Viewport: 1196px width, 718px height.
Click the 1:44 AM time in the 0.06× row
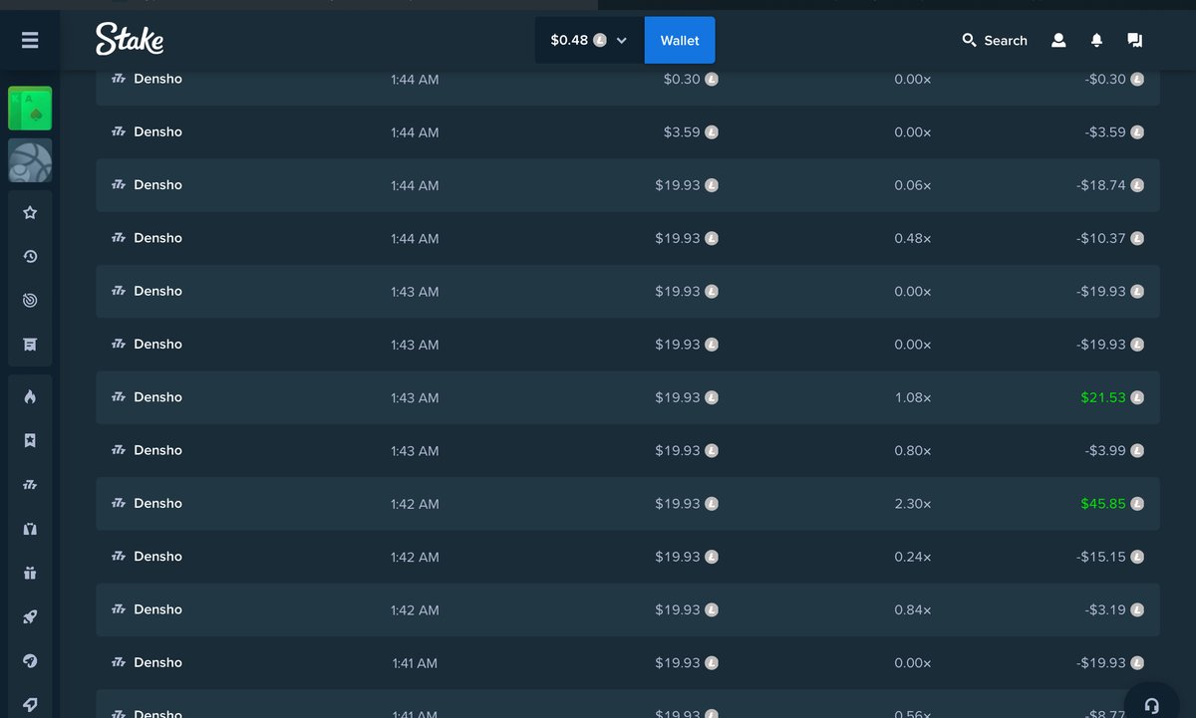pos(415,185)
